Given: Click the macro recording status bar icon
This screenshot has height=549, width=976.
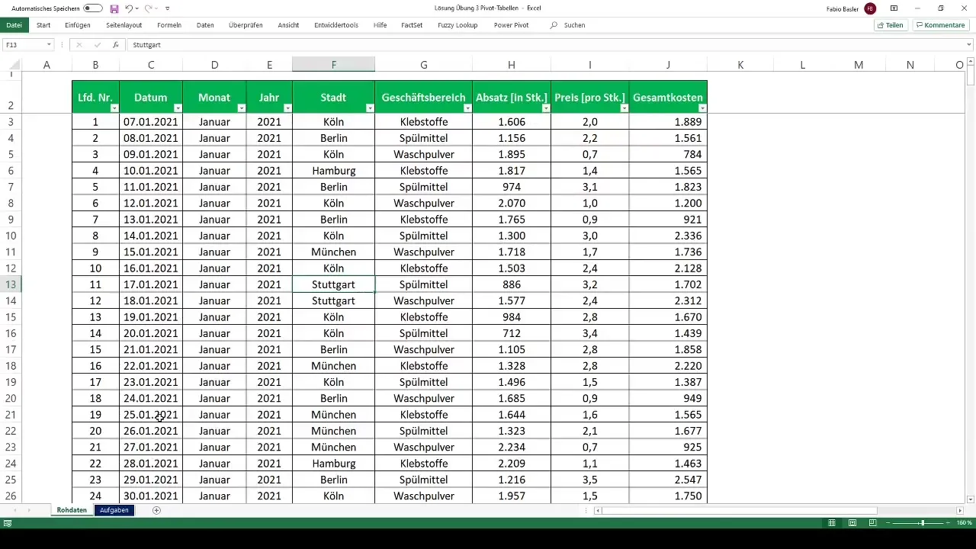Looking at the screenshot, I should 8,523.
